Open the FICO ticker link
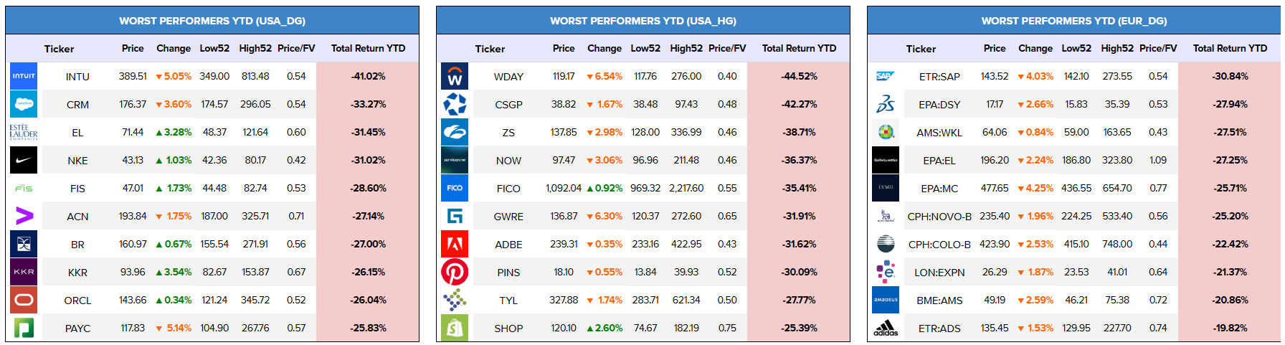 click(508, 188)
